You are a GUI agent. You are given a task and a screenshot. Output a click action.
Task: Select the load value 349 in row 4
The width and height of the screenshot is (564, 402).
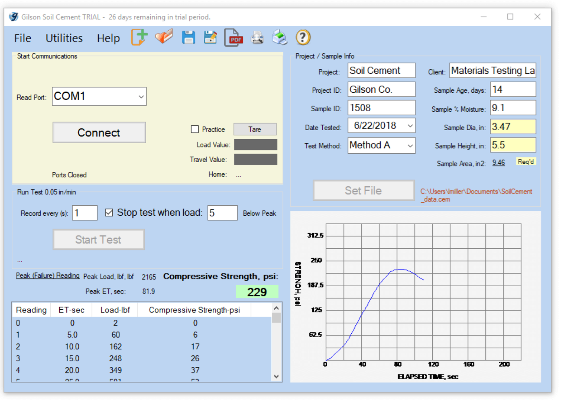[x=116, y=370]
